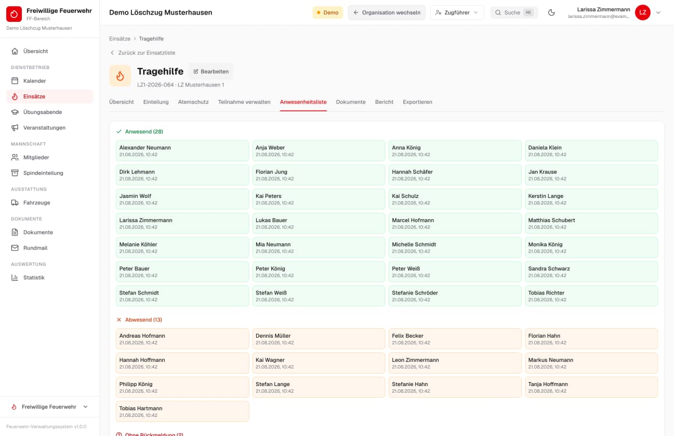Click the Bearbeiten button

(x=211, y=71)
